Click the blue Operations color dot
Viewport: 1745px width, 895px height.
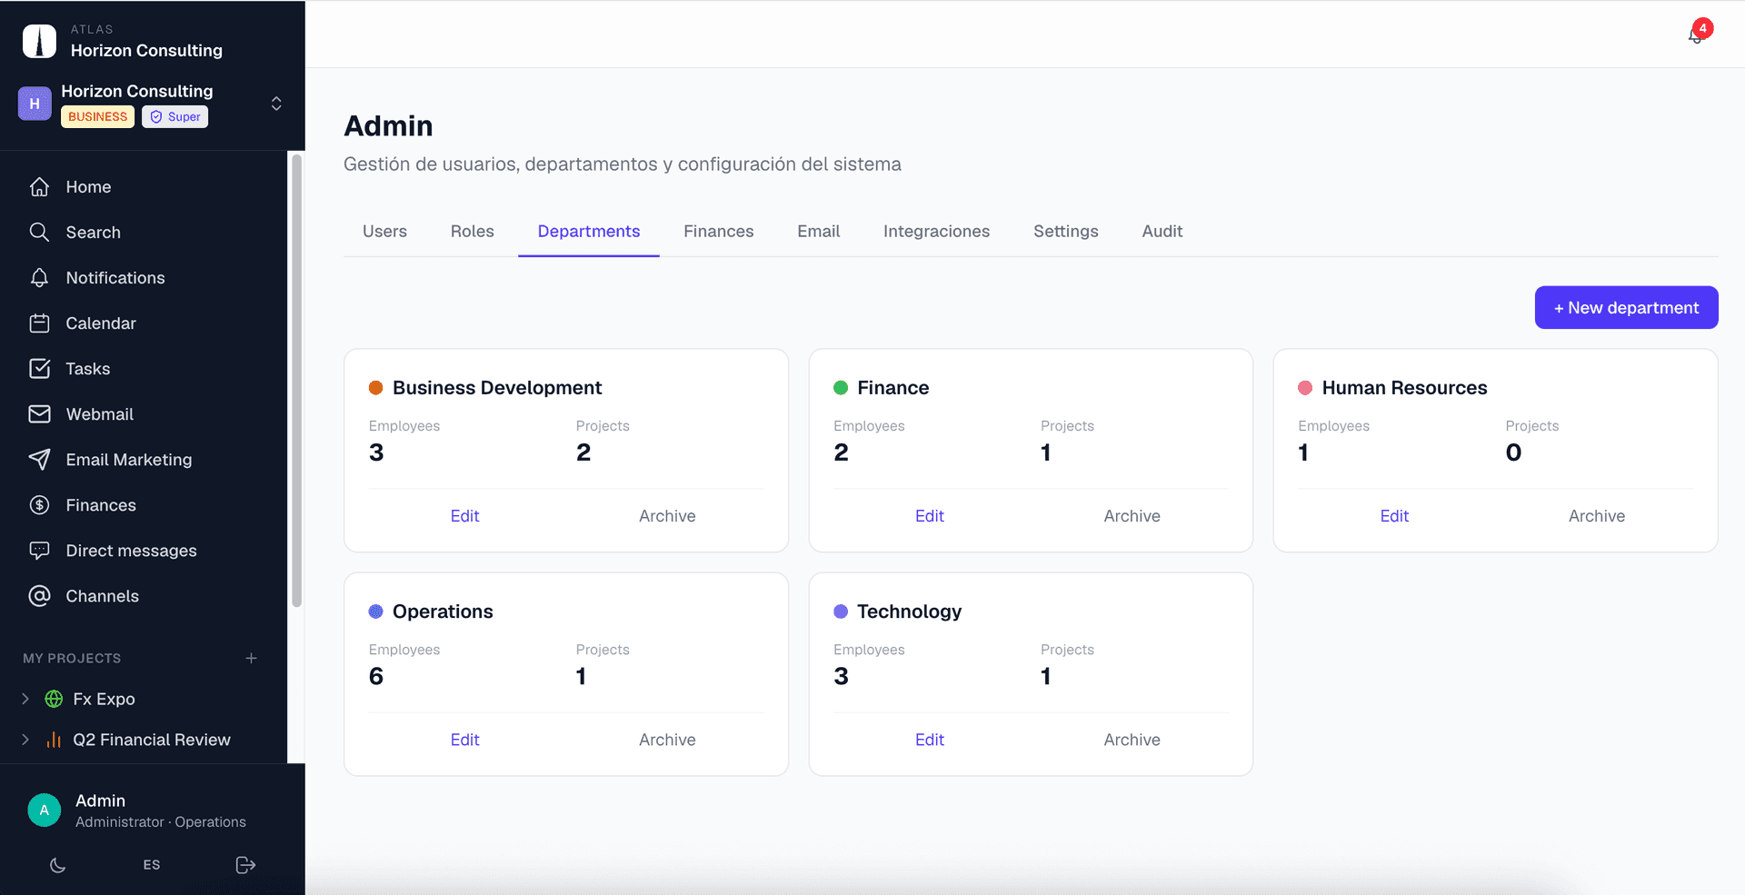tap(375, 612)
